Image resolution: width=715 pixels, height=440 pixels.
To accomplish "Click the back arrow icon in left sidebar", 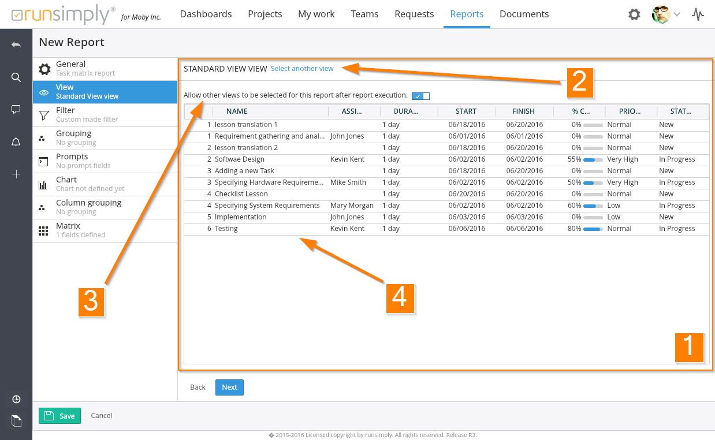I will click(16, 45).
